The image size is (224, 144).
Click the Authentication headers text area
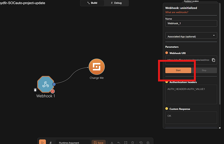click(x=191, y=94)
